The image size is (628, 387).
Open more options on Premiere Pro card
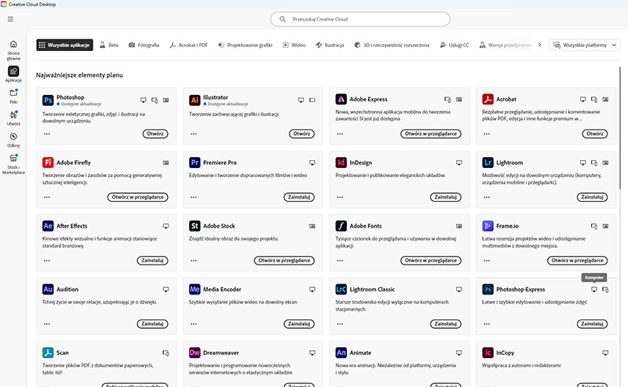click(x=193, y=197)
